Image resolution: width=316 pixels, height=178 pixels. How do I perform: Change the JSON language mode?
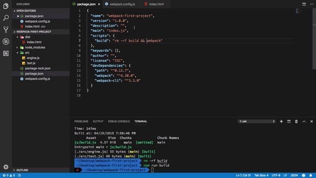point(294,176)
